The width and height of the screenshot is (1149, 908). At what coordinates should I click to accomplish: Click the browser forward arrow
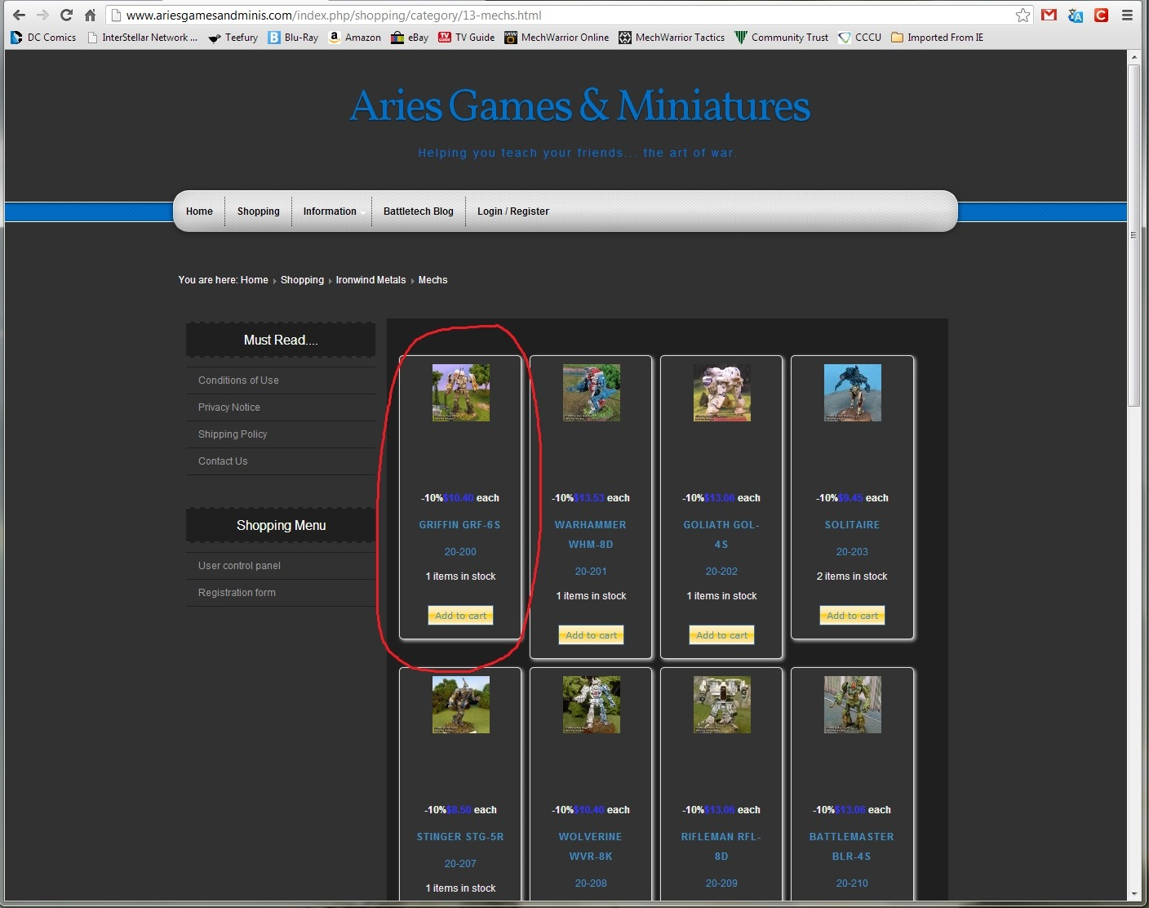tap(42, 15)
